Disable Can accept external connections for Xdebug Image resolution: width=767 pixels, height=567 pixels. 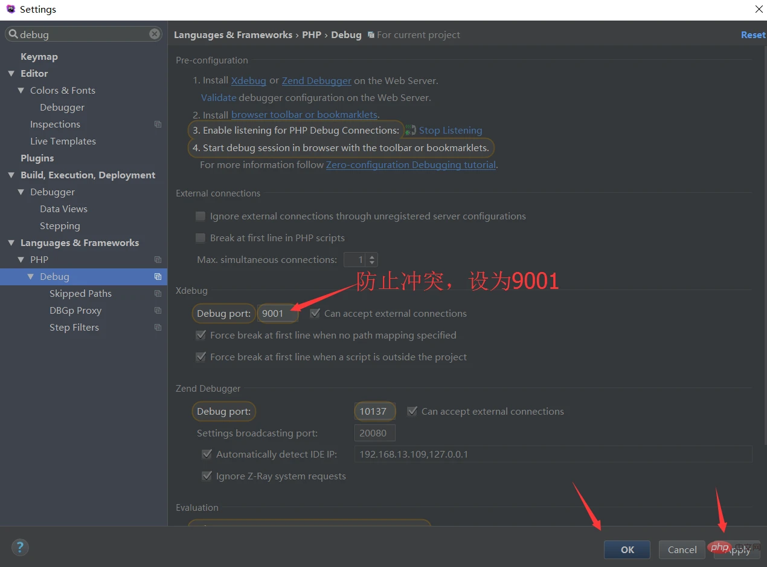pyautogui.click(x=315, y=313)
